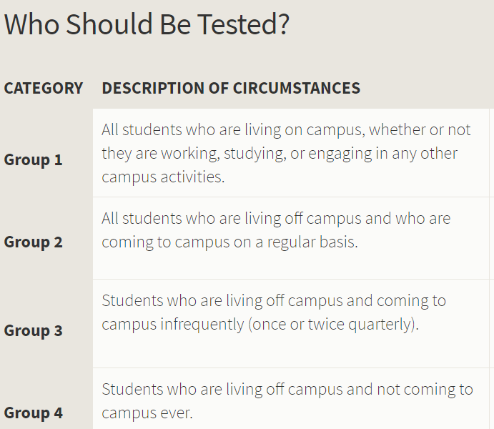Viewport: 494px width, 429px height.
Task: Click the DESCRIPTION OF CIRCUMSTANCES column header
Action: [x=231, y=89]
